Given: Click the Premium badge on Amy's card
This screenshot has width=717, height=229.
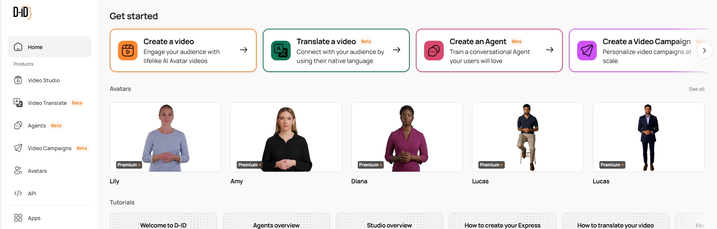Looking at the screenshot, I should coord(250,165).
